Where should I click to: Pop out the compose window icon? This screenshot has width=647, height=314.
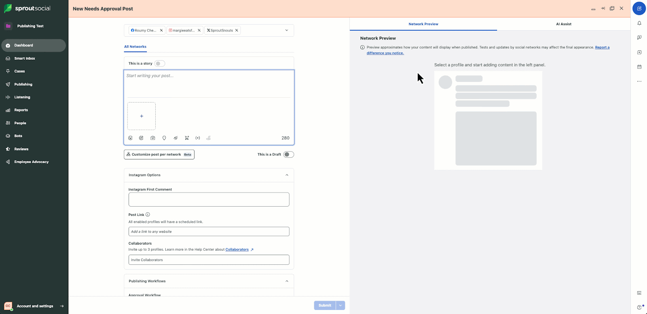612,8
